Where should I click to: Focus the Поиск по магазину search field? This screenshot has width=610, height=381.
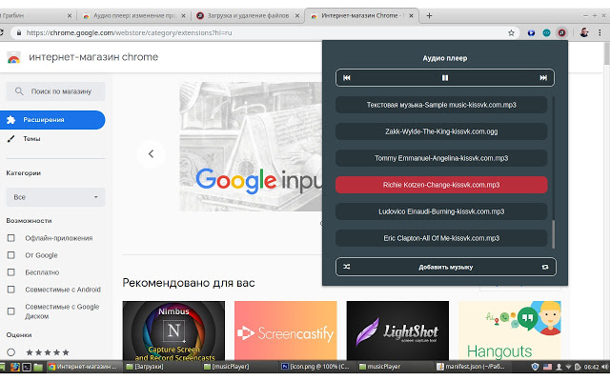tap(55, 91)
